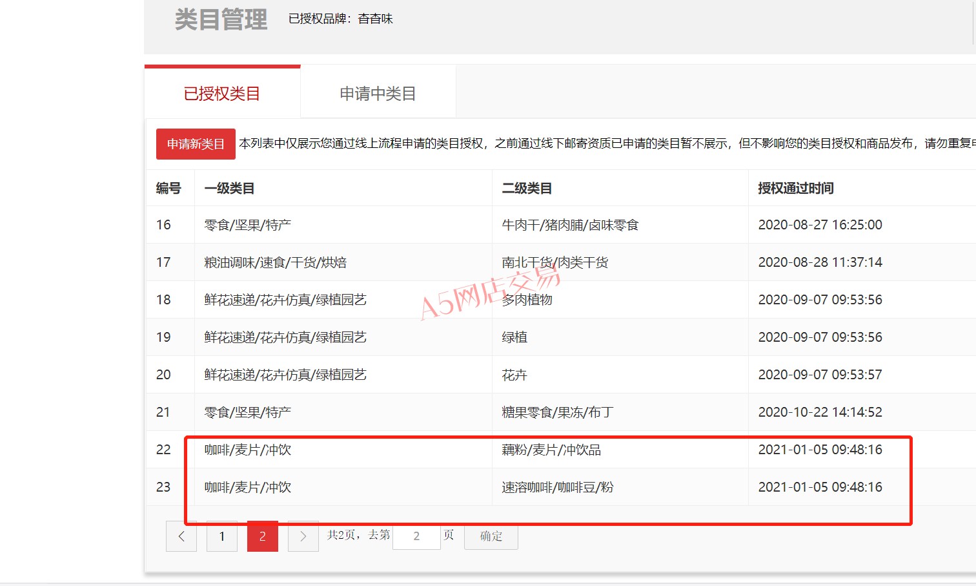Go to previous page using left arrow

pyautogui.click(x=181, y=536)
